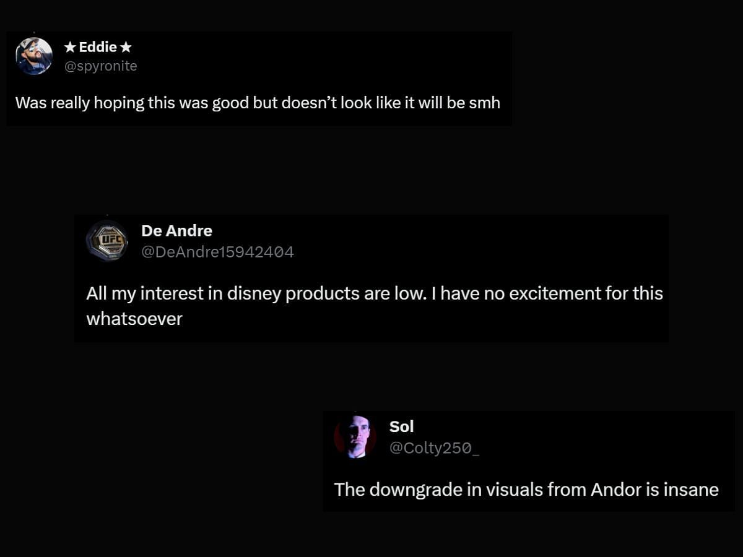Click De Andre's UFC belt avatar
Viewport: 743px width, 557px height.
107,241
